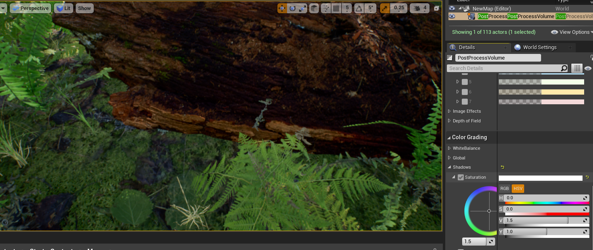This screenshot has width=593, height=250.
Task: Toggle surface snapping options
Action: [326, 8]
